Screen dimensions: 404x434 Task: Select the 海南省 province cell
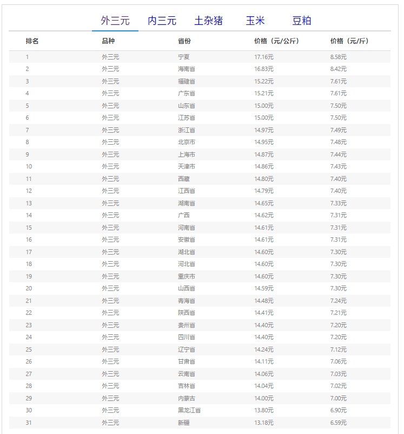(187, 69)
